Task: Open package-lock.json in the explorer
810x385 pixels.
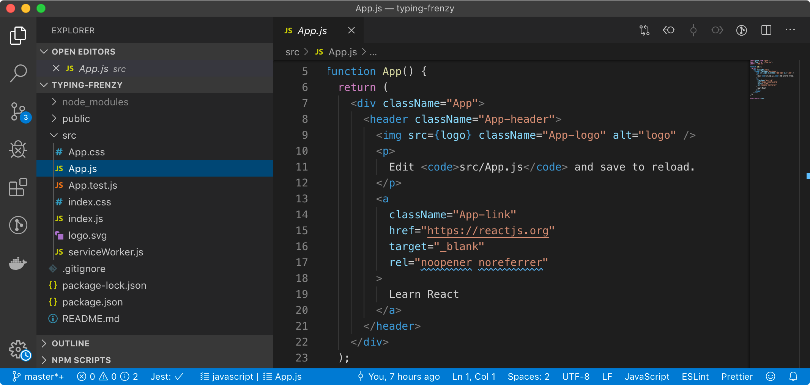Action: point(155,285)
